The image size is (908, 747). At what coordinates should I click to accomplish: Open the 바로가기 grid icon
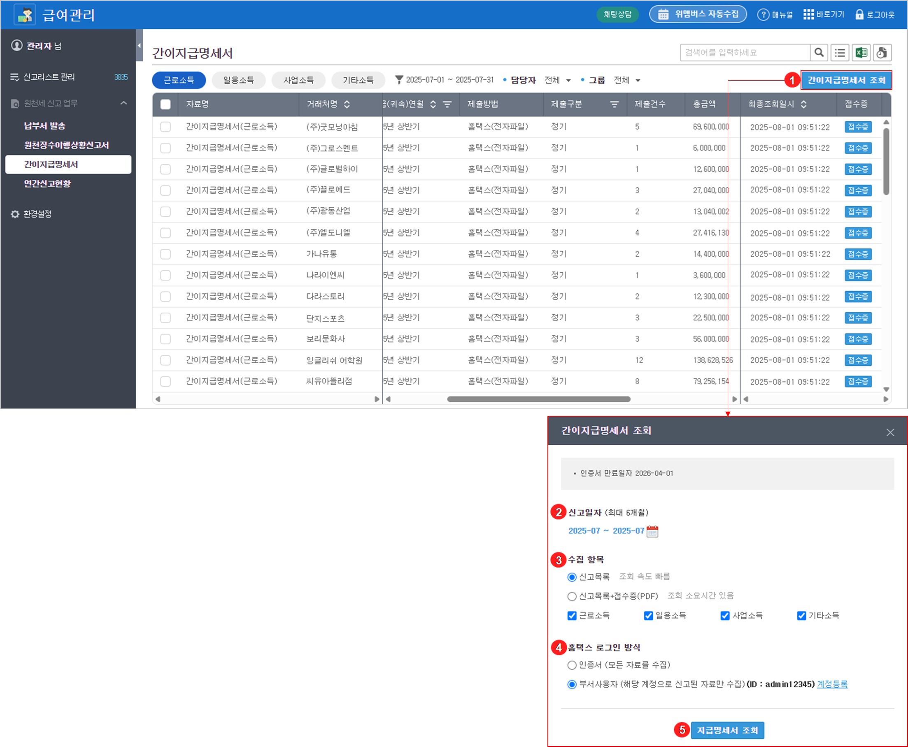tap(808, 14)
